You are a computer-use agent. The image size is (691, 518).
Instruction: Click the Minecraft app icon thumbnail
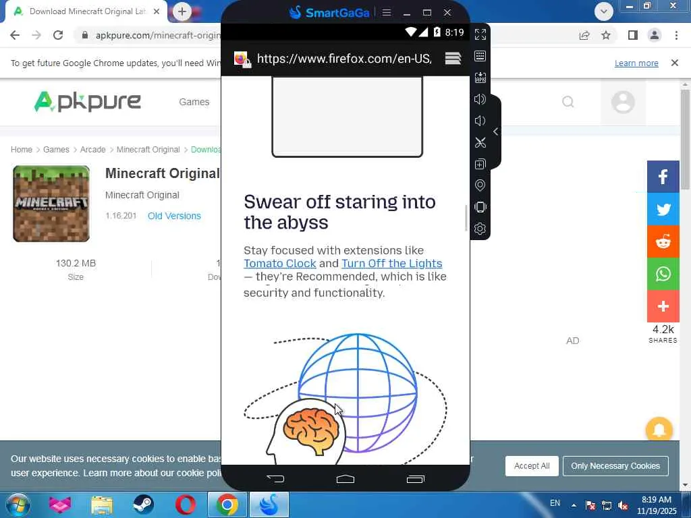pyautogui.click(x=51, y=204)
